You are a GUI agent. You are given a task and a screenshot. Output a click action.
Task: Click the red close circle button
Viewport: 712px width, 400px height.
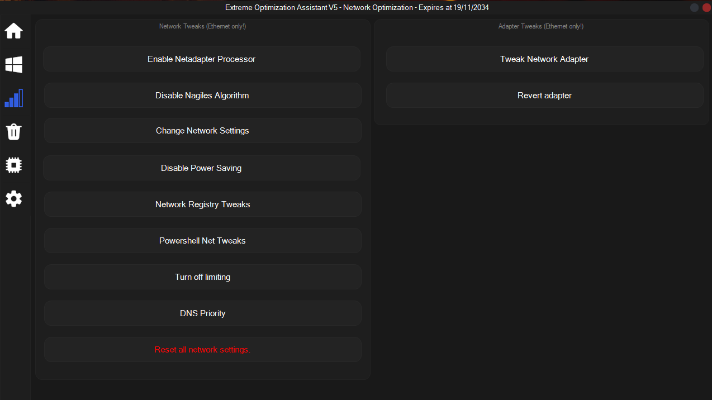705,7
